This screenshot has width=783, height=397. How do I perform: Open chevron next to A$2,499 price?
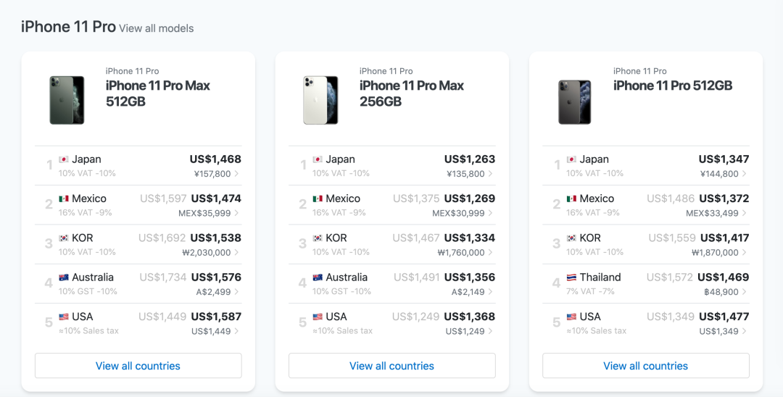(236, 292)
